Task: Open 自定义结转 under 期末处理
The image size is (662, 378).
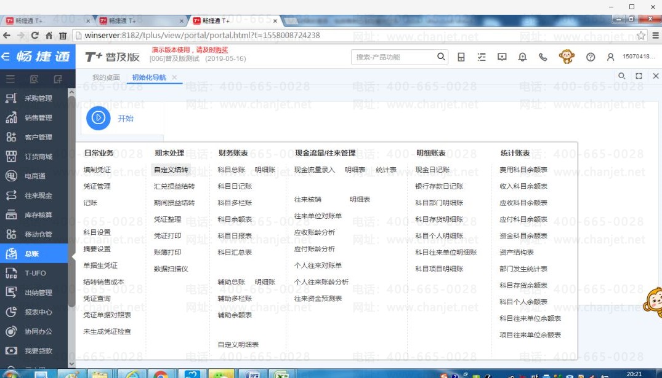Action: (171, 170)
